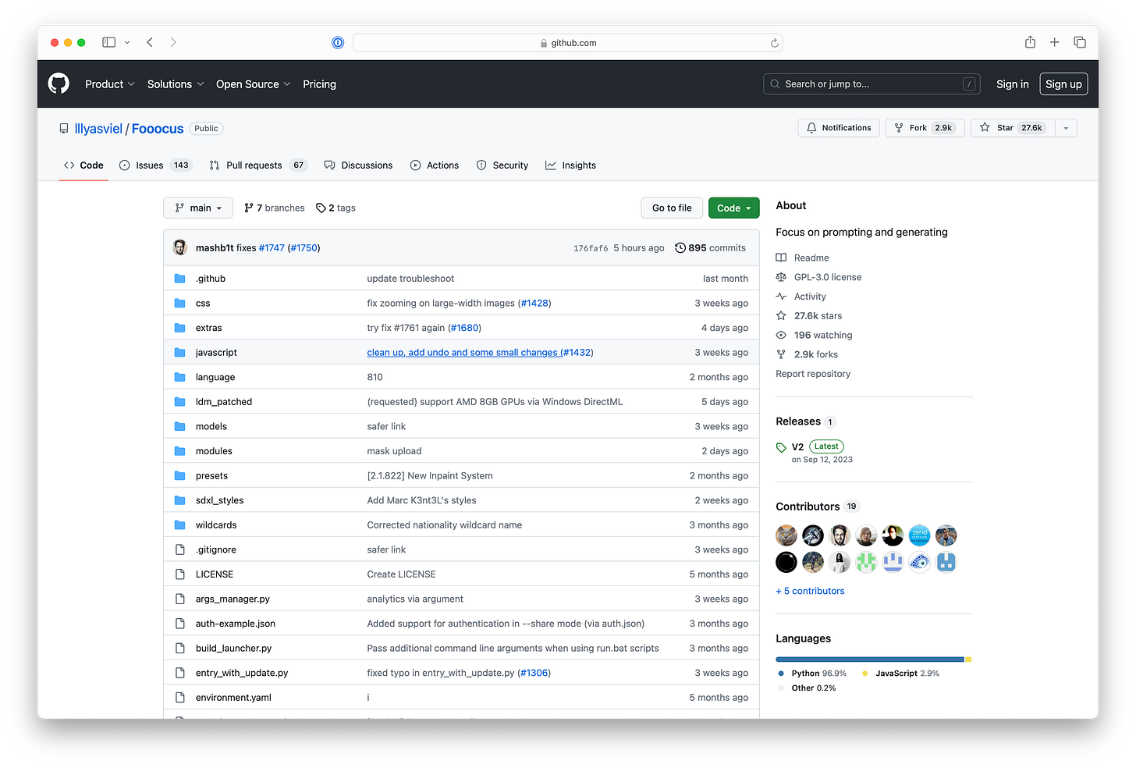Click the yellow JavaScript language bar segment
This screenshot has width=1136, height=768.
968,660
